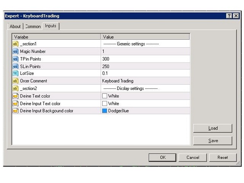Click the color icon beside Define Text color
244x183 pixels.
point(15,96)
